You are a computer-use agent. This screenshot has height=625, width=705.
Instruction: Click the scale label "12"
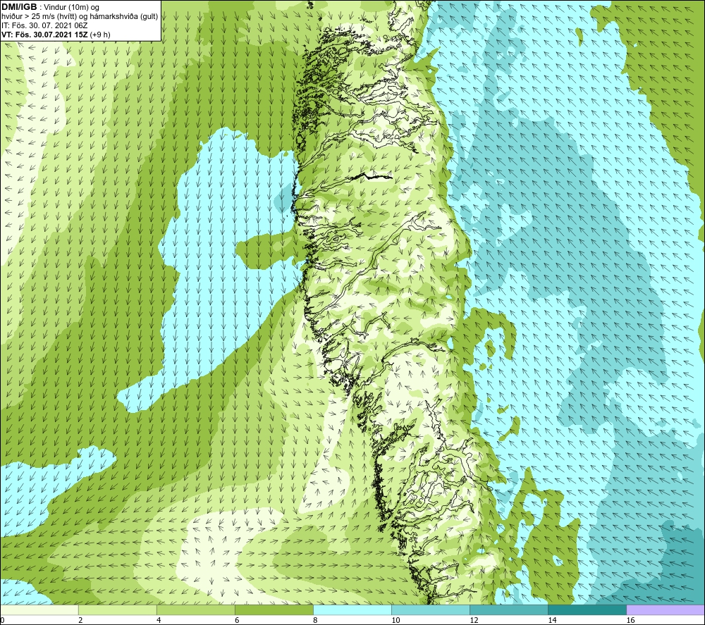tap(474, 620)
